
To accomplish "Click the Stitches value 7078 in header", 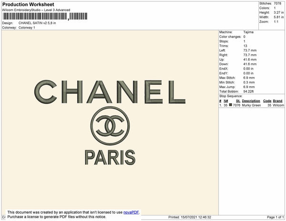I will pyautogui.click(x=277, y=3).
